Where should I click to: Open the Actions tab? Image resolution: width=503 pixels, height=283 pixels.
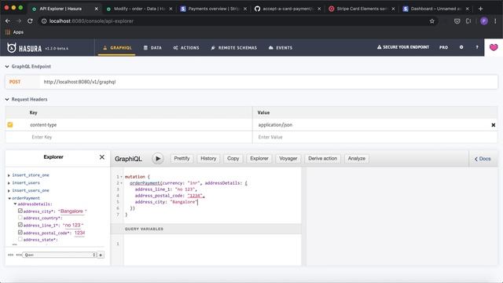pyautogui.click(x=186, y=47)
